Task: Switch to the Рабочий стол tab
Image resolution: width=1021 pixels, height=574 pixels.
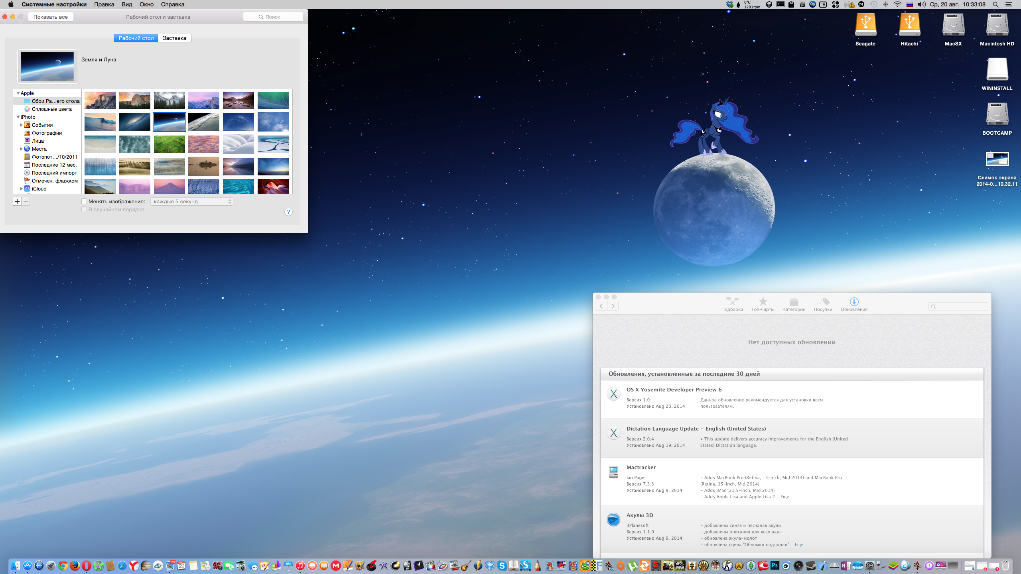Action: click(x=136, y=38)
